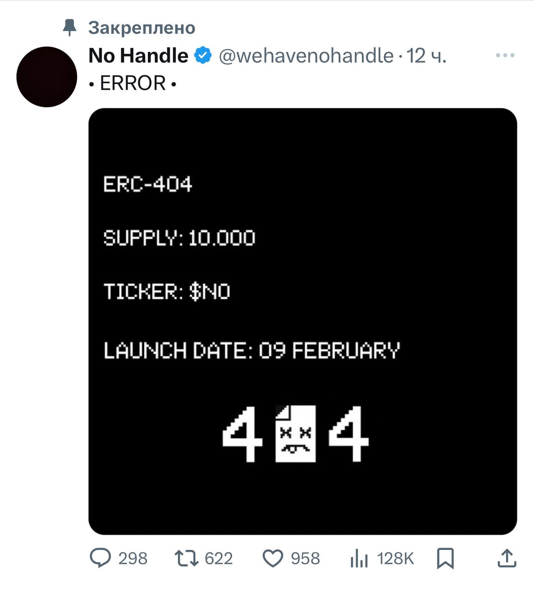534x591 pixels.
Task: Click the 128K views count
Action: click(395, 558)
